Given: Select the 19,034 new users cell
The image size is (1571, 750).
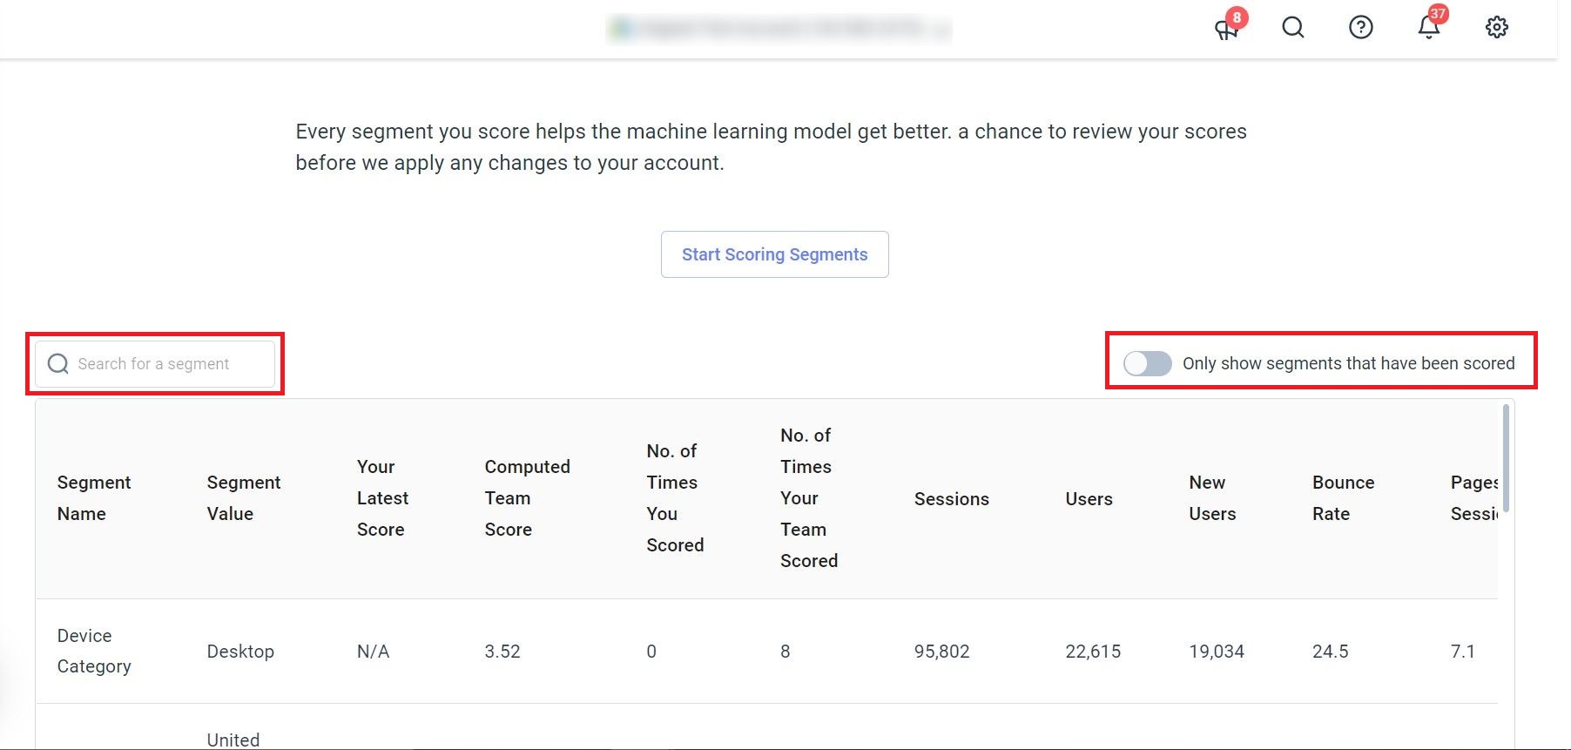Looking at the screenshot, I should (x=1217, y=652).
